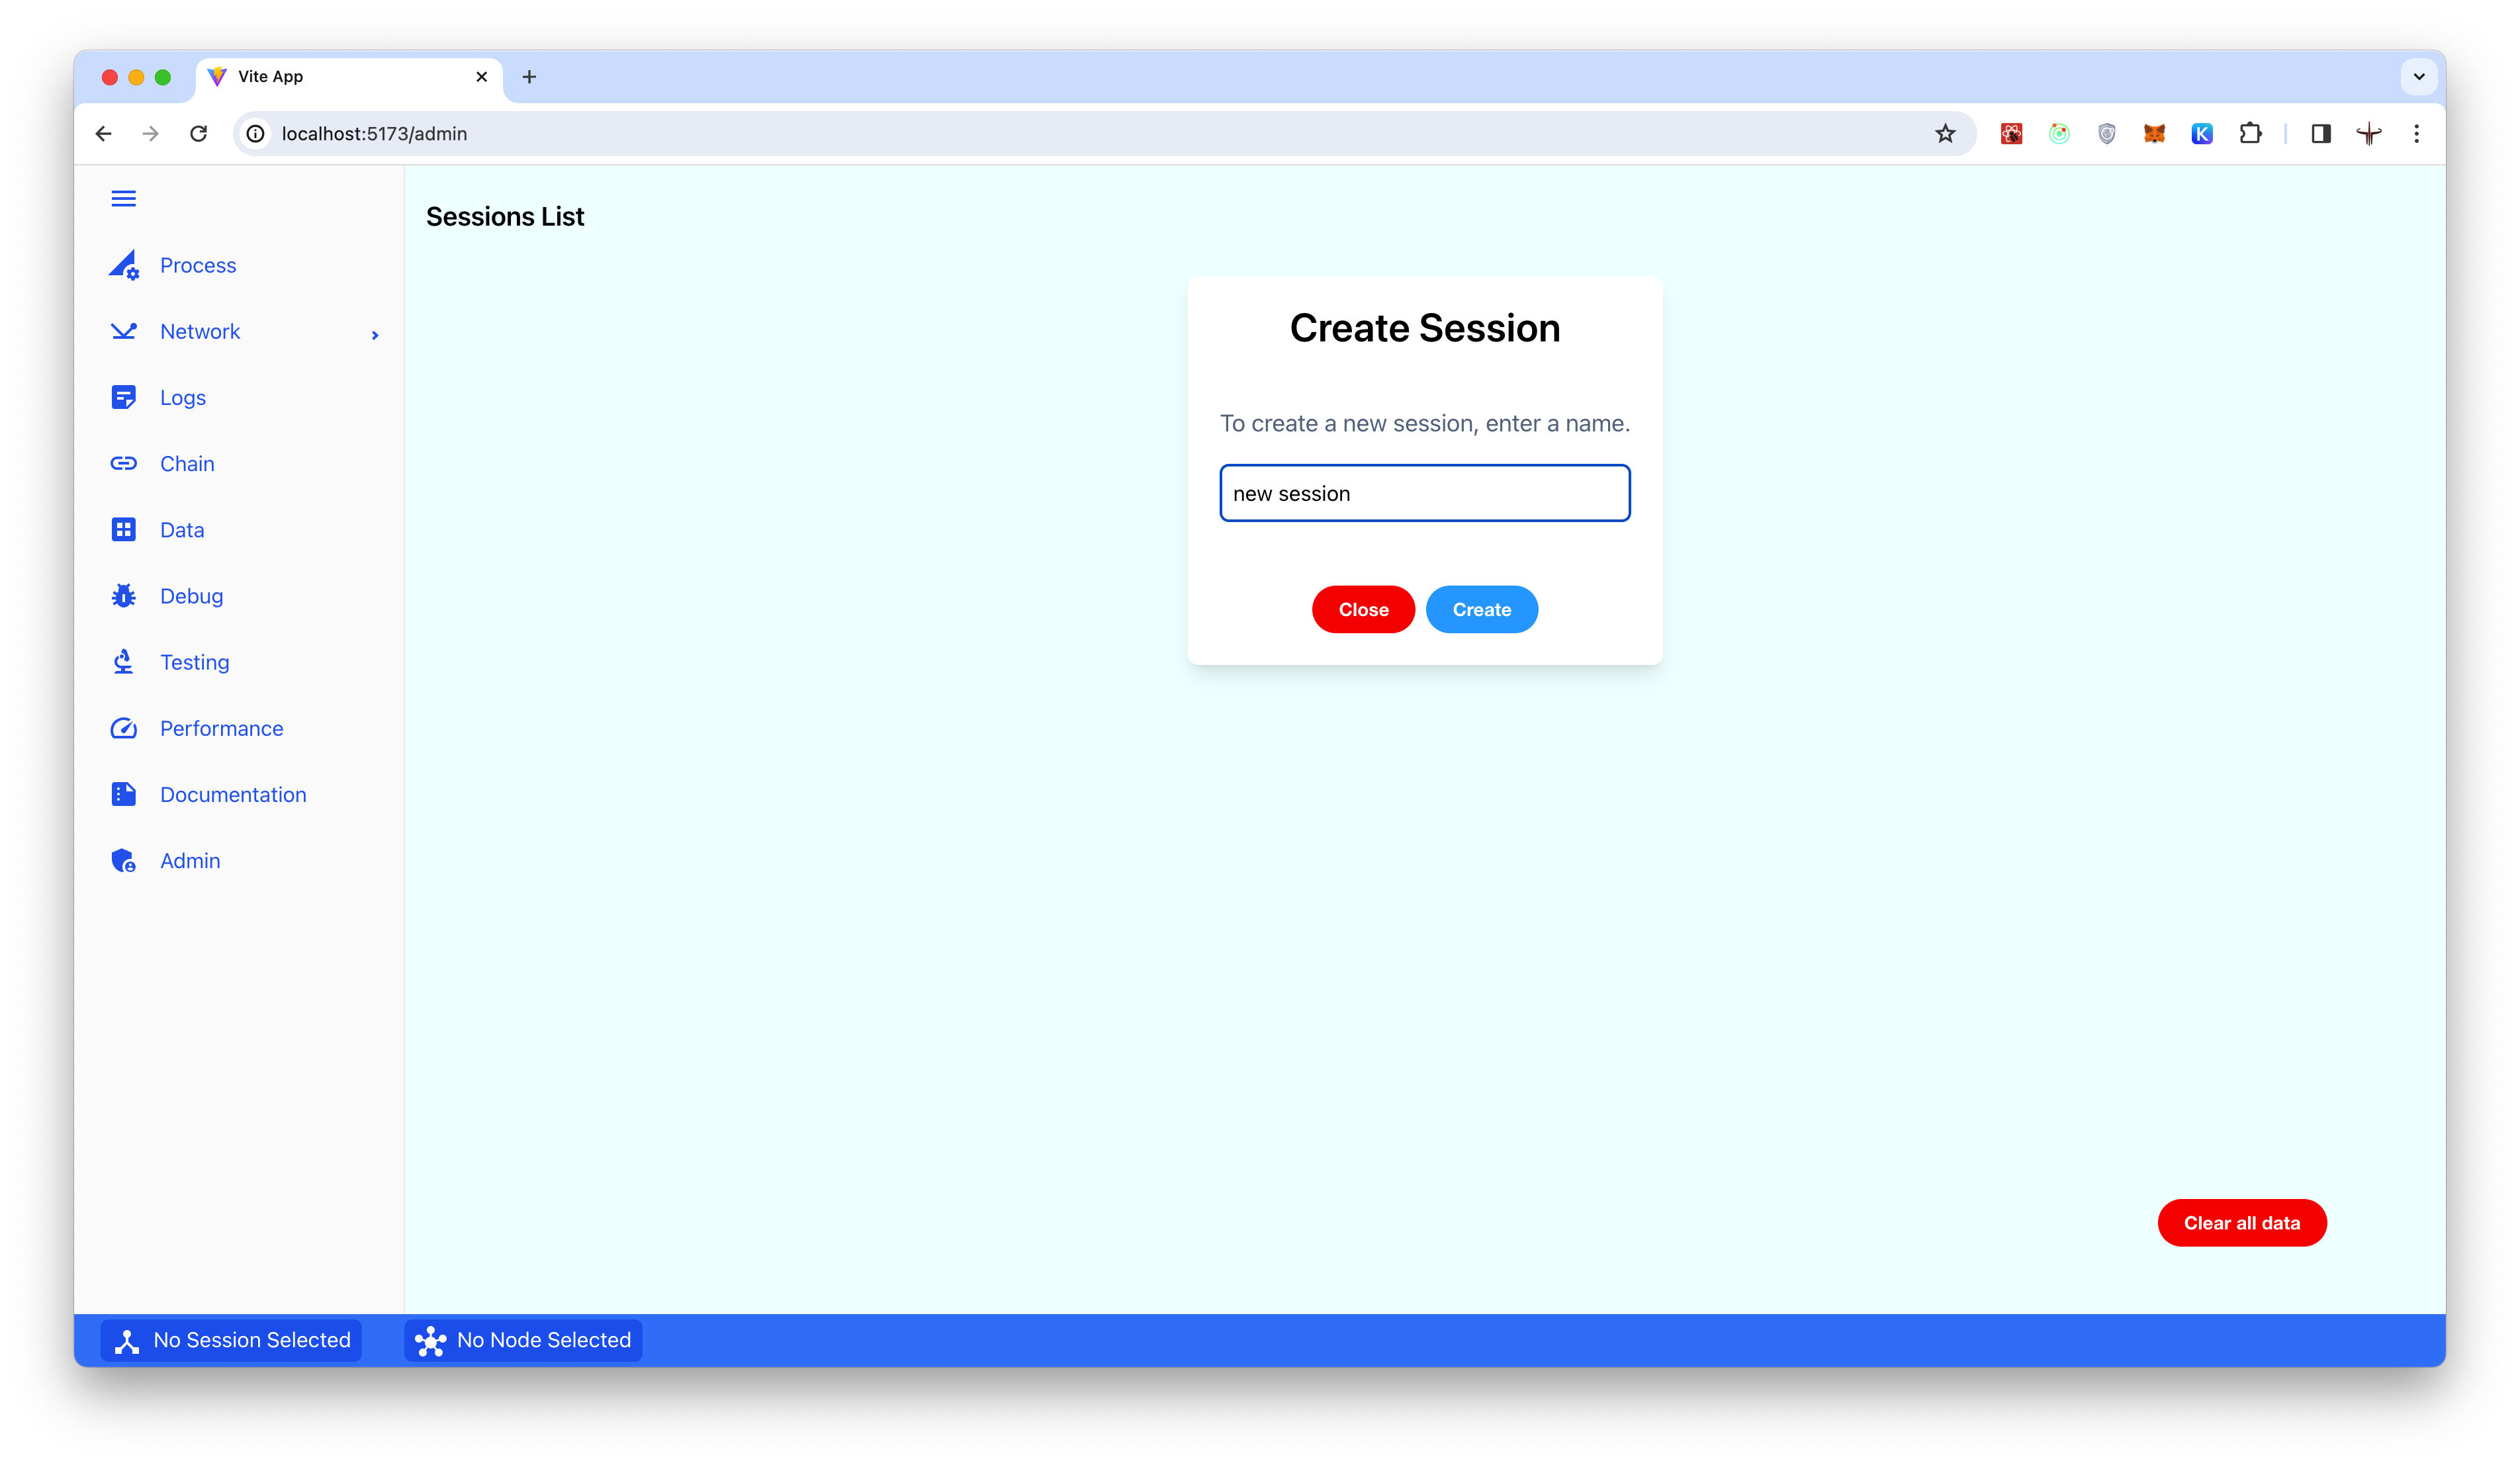This screenshot has width=2520, height=1465.
Task: Click the Admin shield icon
Action: pos(124,860)
